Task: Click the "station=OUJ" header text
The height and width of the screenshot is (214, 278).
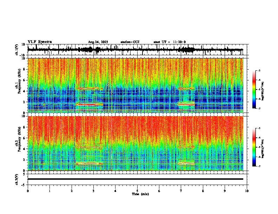Action: [x=130, y=42]
